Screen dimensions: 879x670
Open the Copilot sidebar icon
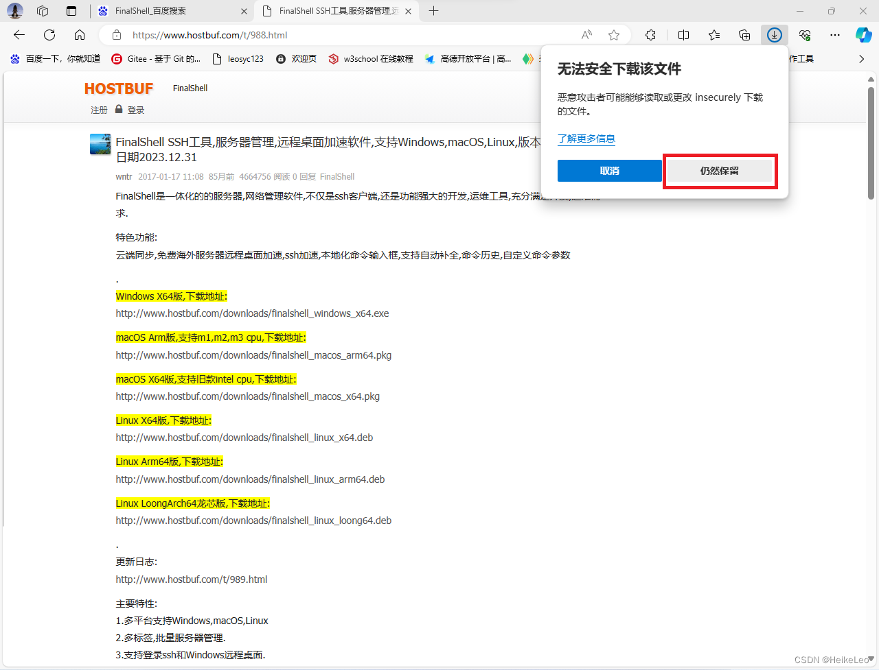[x=863, y=35]
